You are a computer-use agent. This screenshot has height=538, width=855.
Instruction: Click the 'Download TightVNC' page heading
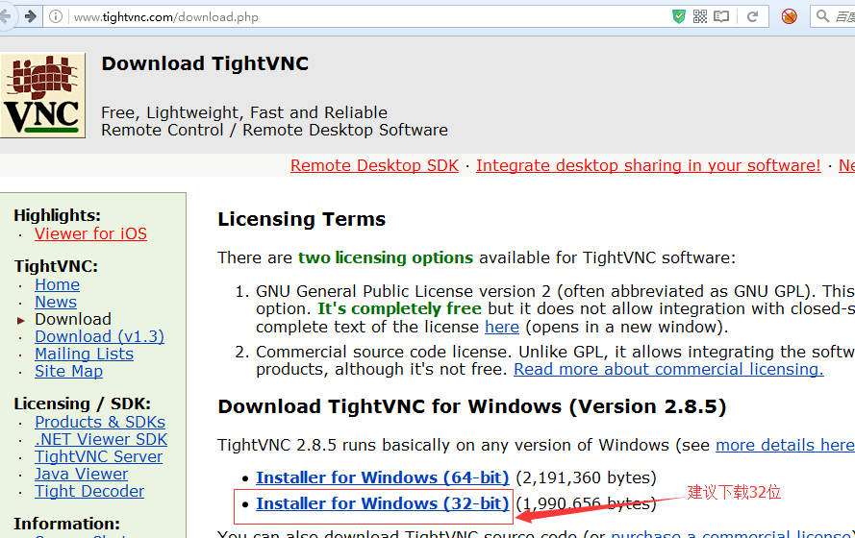click(x=205, y=63)
